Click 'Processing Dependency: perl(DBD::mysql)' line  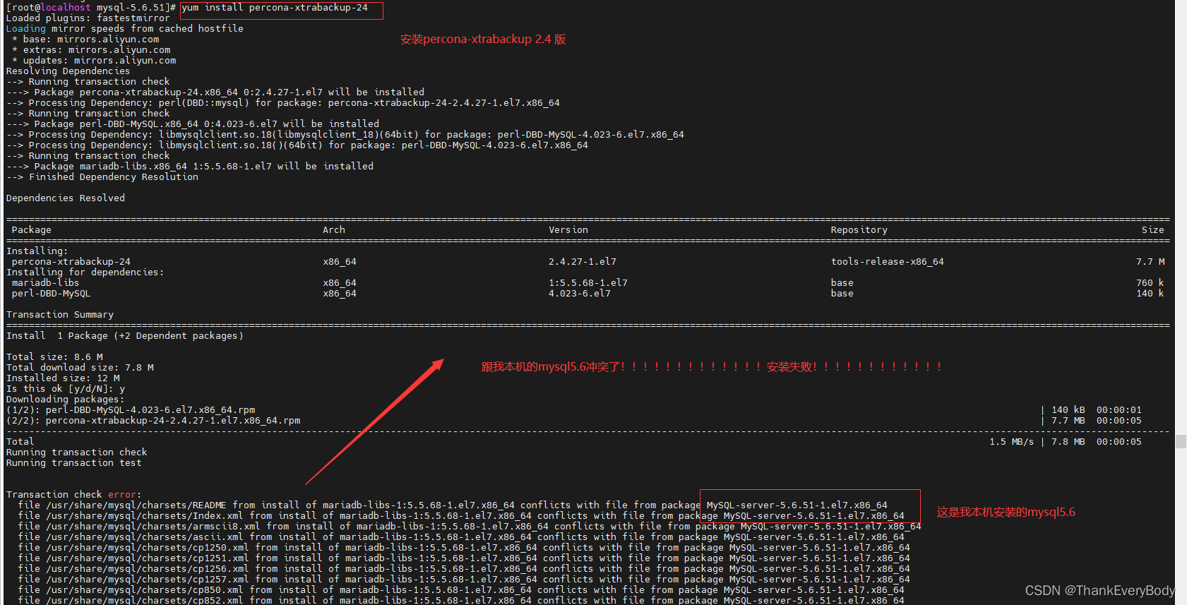pos(283,103)
